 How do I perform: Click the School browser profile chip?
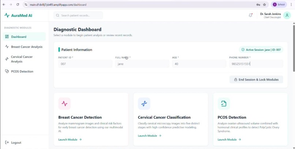[279, 4]
